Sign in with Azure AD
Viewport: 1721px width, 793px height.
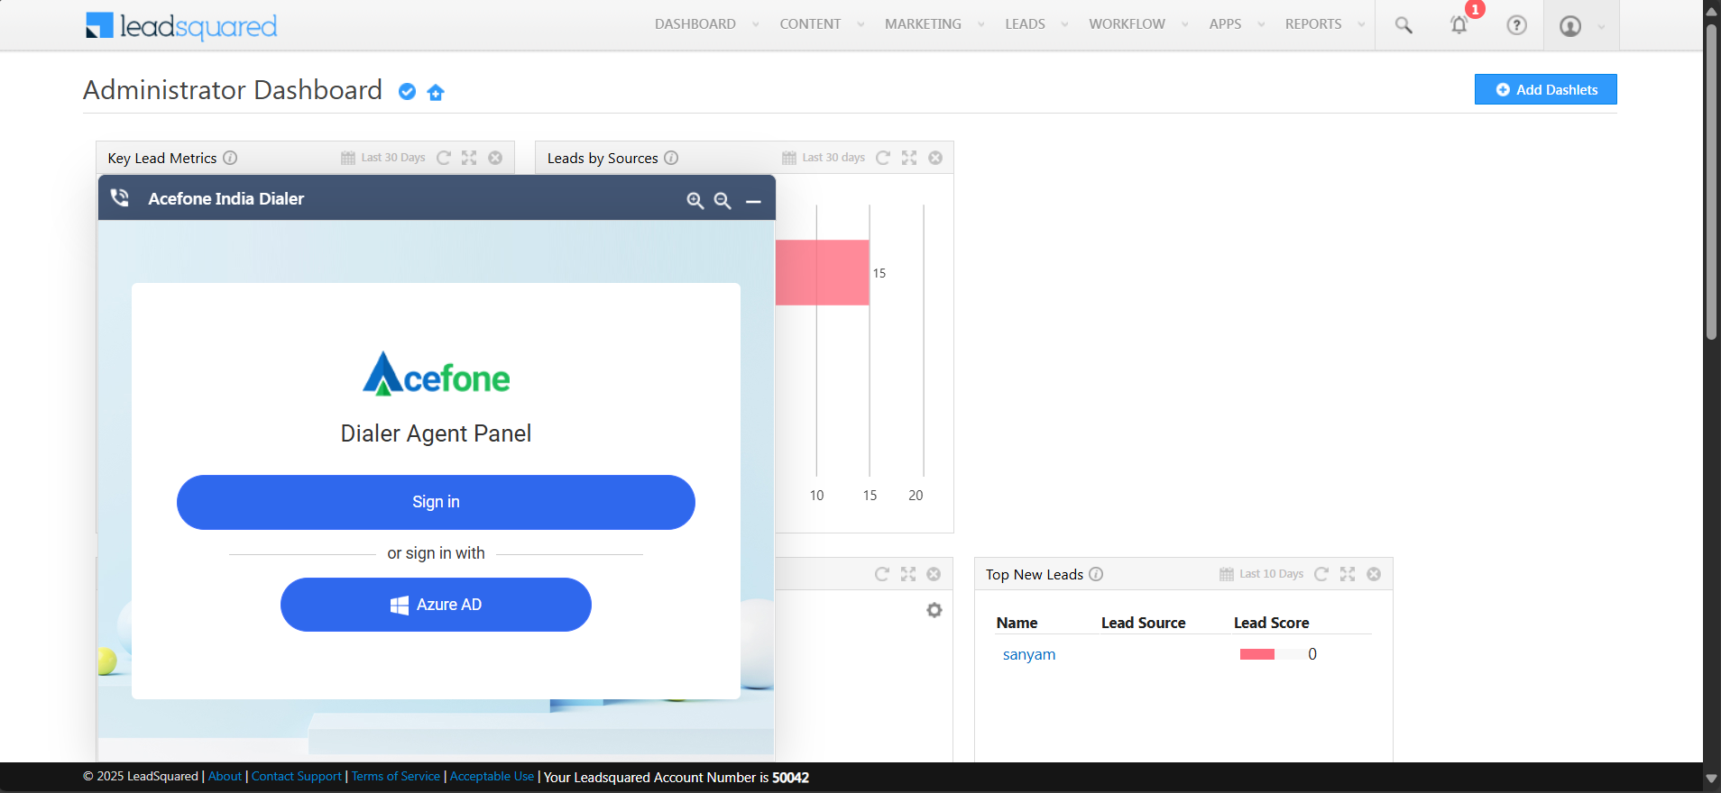coord(436,605)
